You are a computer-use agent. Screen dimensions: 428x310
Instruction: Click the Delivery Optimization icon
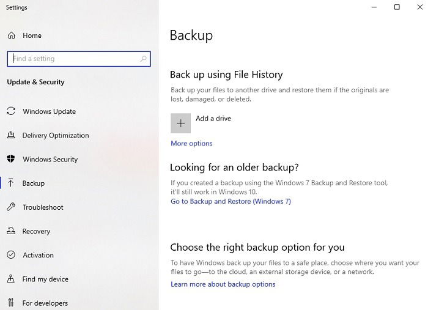pos(11,135)
